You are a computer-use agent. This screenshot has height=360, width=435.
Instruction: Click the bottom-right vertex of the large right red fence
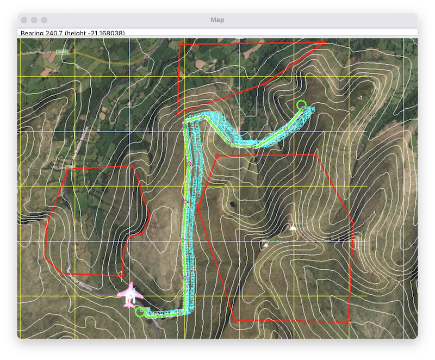(x=348, y=322)
